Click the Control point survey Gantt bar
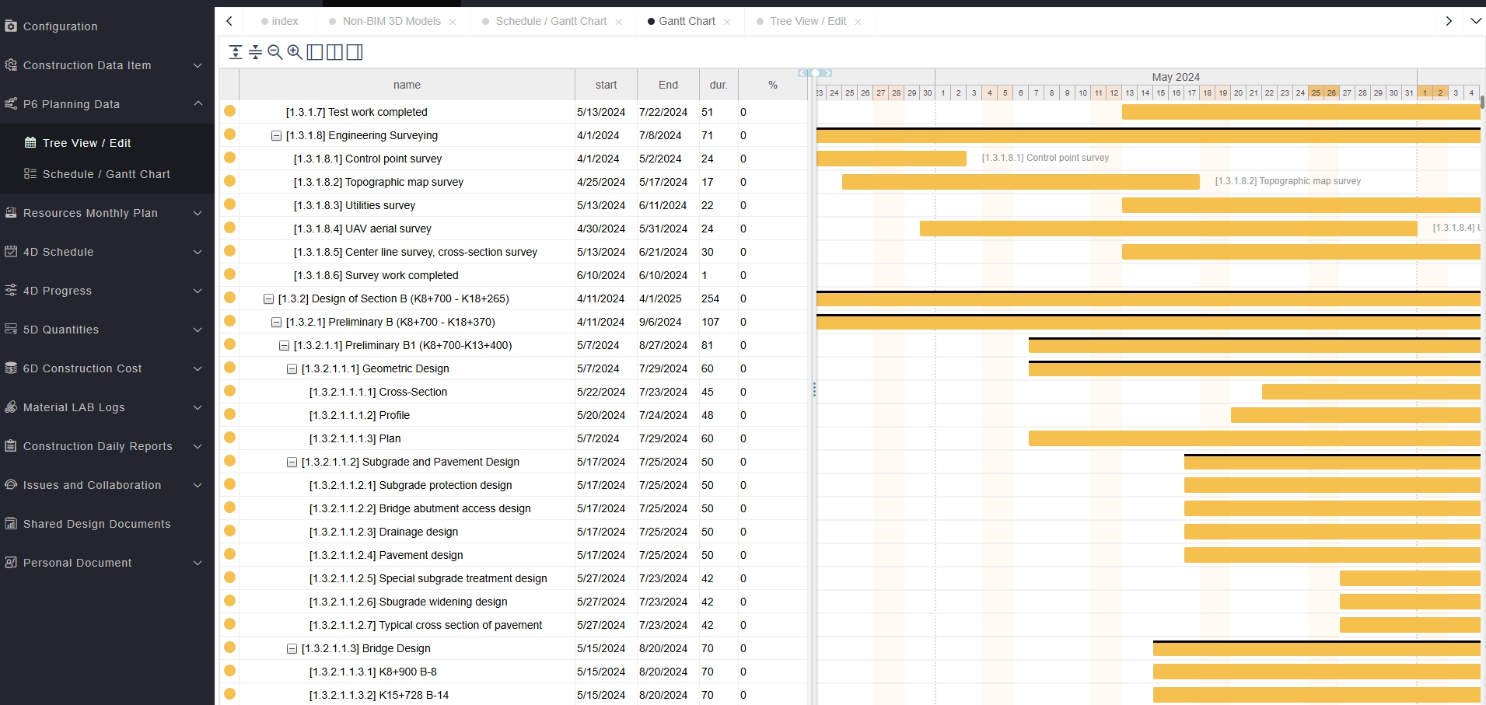Viewport: 1486px width, 705px height. 891,159
